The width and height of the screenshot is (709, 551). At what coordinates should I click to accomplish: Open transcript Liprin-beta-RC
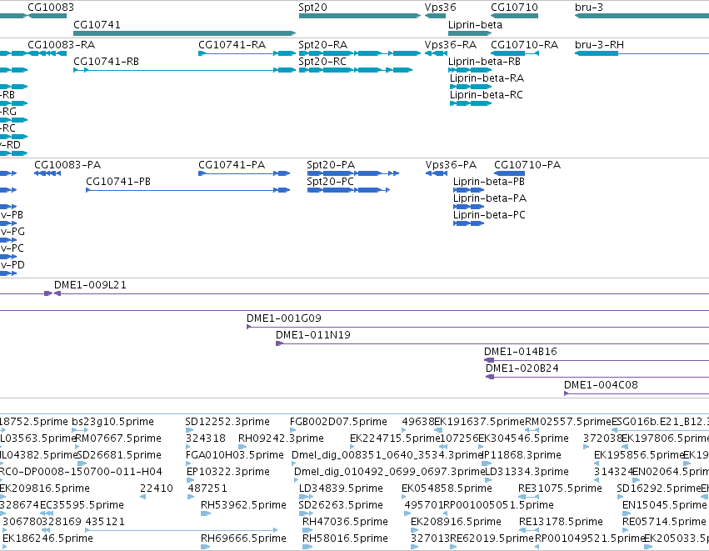[x=486, y=95]
